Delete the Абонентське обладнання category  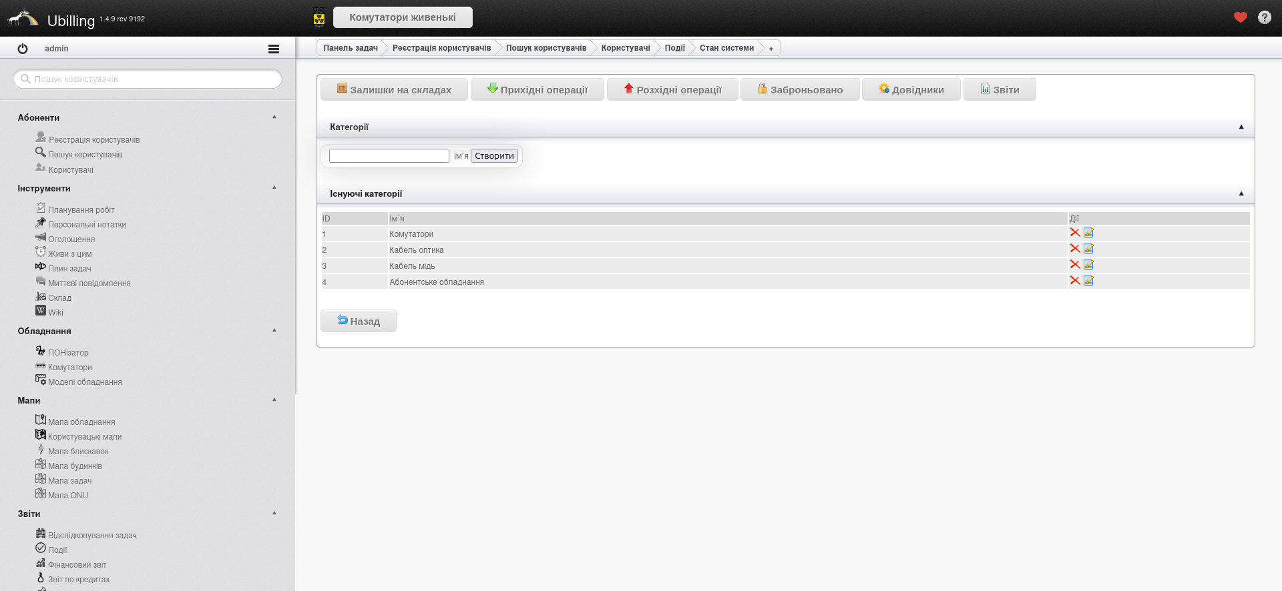coord(1074,281)
